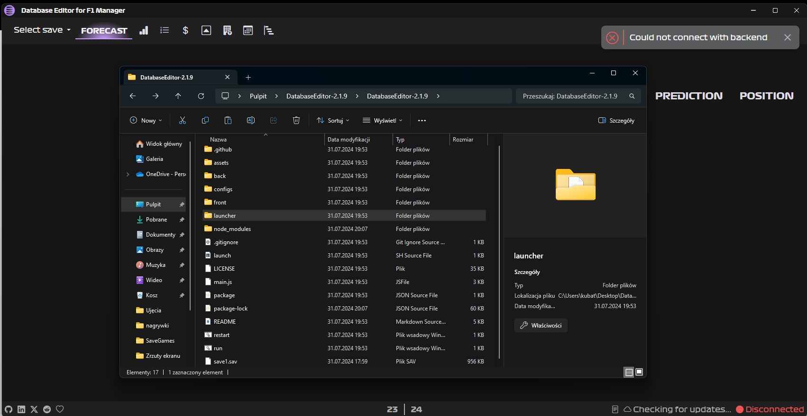Screen dimensions: 807x416
Task: Go forward in File Explorer
Action: (156, 96)
